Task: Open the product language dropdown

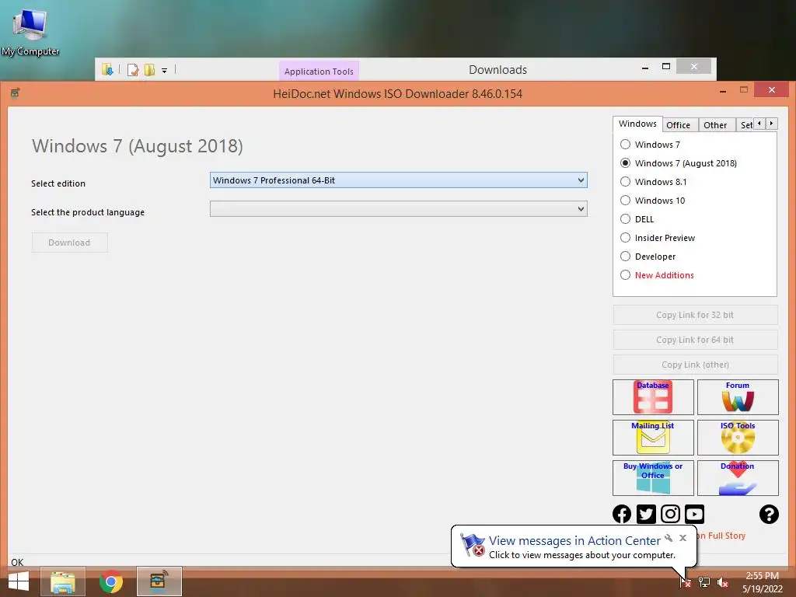Action: point(399,208)
